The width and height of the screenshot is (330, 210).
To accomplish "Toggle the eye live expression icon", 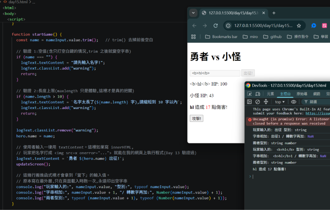I will (x=294, y=102).
